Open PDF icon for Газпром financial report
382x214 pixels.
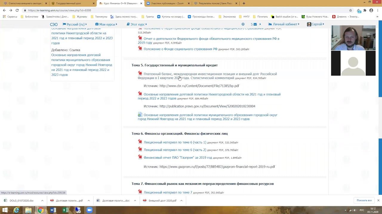pyautogui.click(x=140, y=157)
